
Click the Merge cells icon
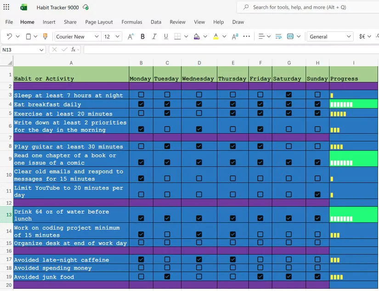coord(290,36)
